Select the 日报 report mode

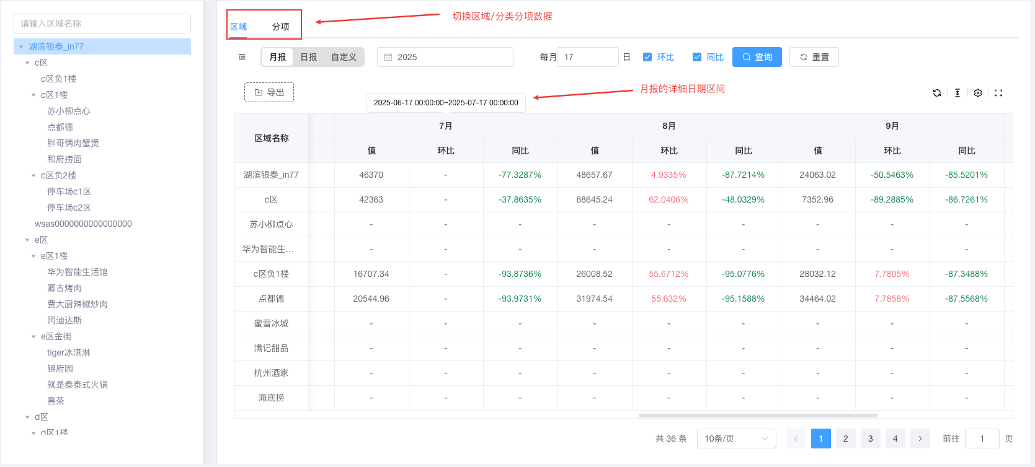(309, 57)
